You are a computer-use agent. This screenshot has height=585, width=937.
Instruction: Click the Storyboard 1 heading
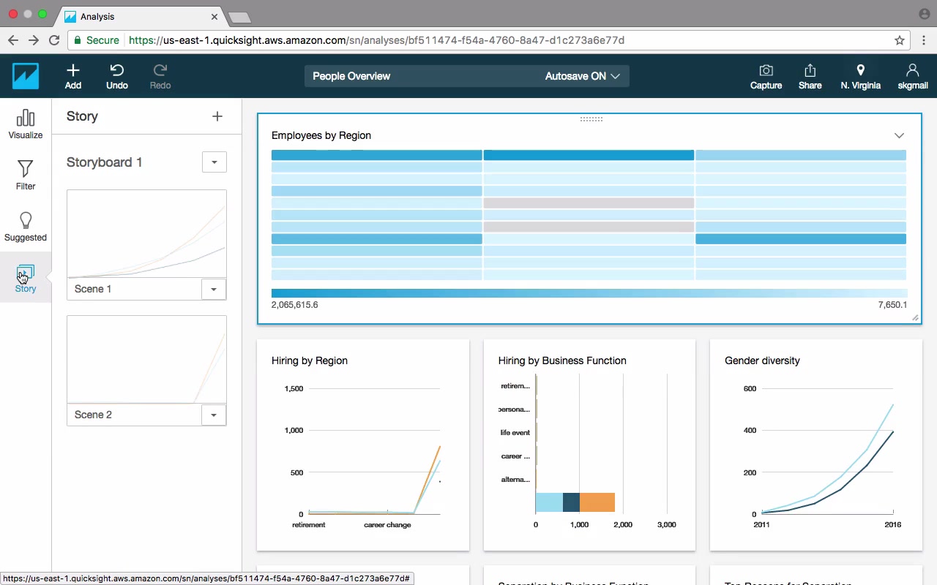pyautogui.click(x=105, y=162)
